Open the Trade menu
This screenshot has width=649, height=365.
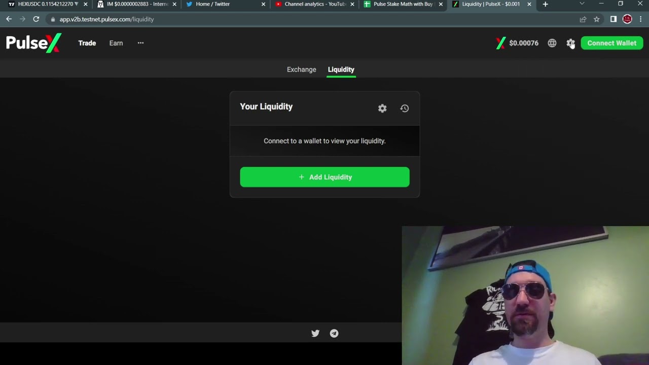coord(87,43)
